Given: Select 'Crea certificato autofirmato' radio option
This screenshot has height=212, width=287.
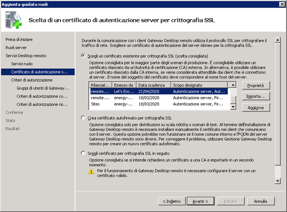Looking at the screenshot, I should tap(83, 117).
